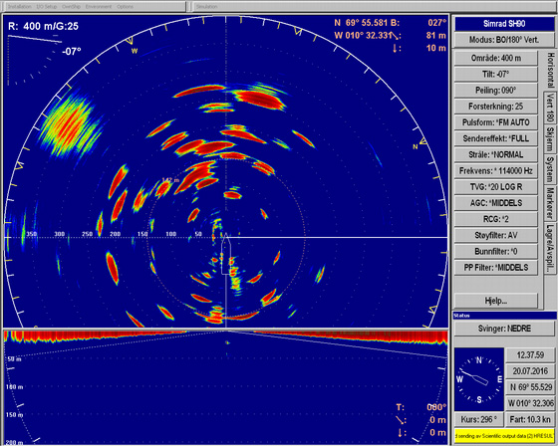Adjust Forsterkning: 25 gain control

(x=496, y=107)
